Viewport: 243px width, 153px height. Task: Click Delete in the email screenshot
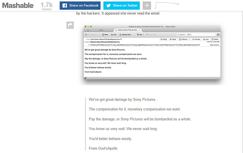pyautogui.click(x=215, y=39)
